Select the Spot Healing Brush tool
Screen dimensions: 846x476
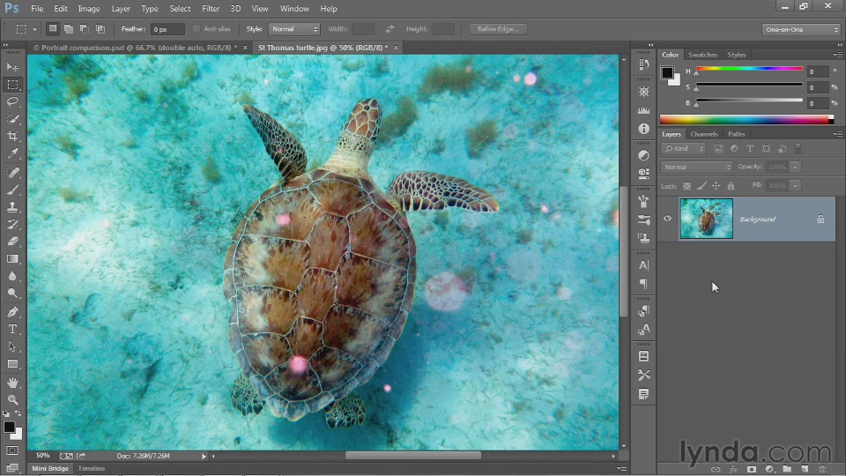coord(12,173)
